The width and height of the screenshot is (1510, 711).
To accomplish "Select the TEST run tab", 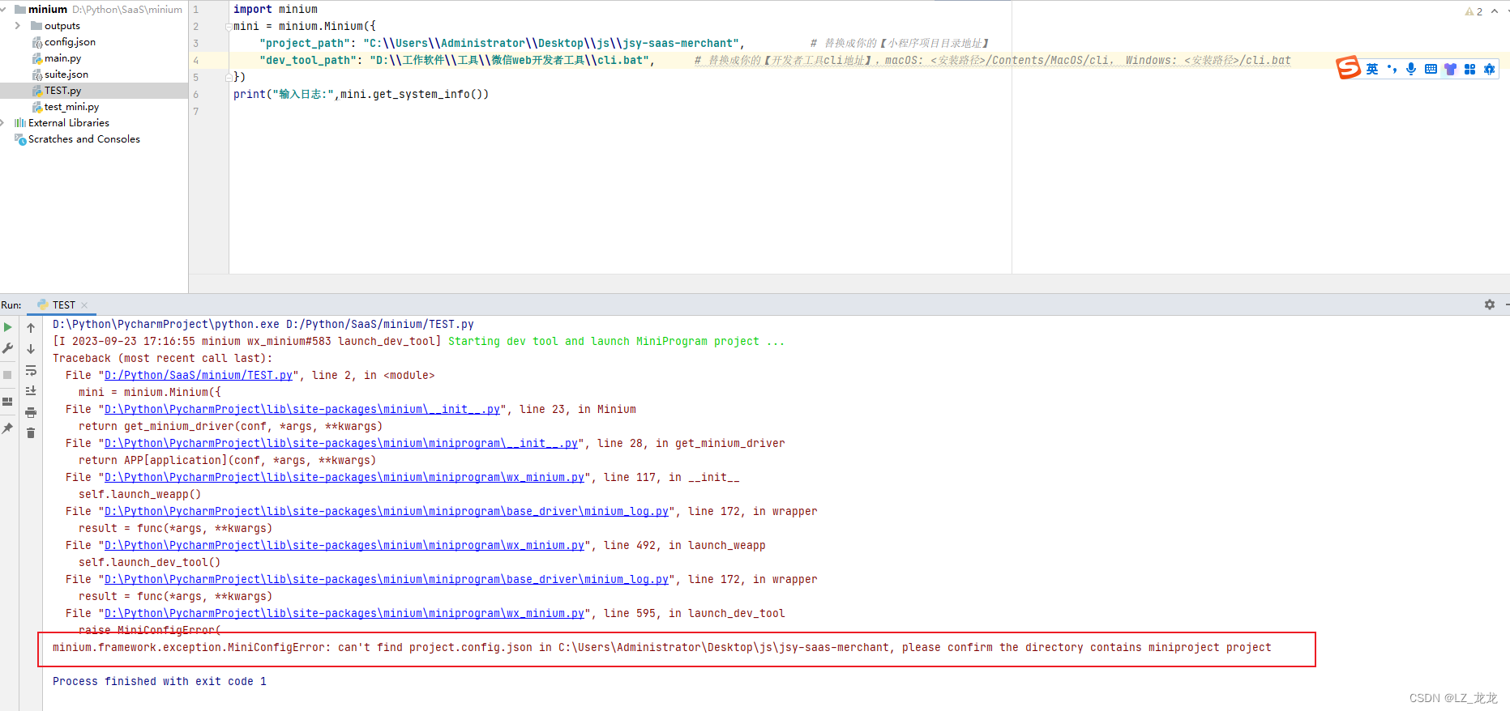I will tap(63, 305).
